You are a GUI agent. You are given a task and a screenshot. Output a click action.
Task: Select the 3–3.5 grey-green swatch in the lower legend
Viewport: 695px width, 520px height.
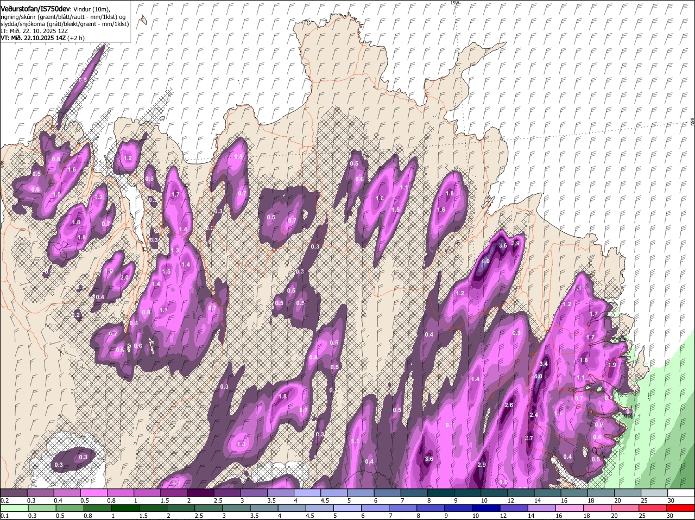236,508
